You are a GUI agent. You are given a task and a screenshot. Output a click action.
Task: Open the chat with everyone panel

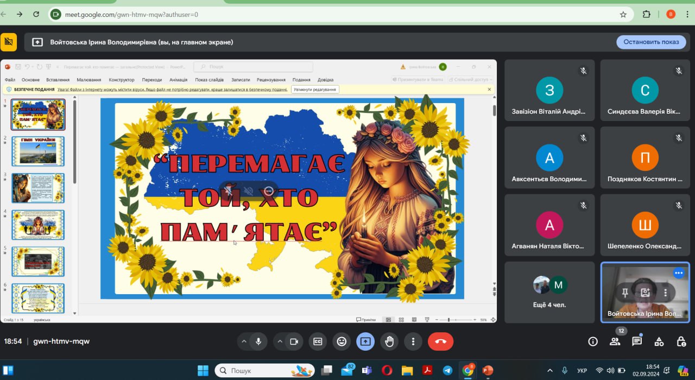point(637,341)
